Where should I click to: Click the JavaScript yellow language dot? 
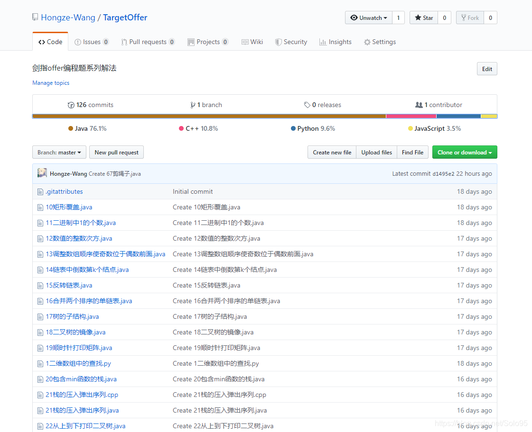point(410,128)
